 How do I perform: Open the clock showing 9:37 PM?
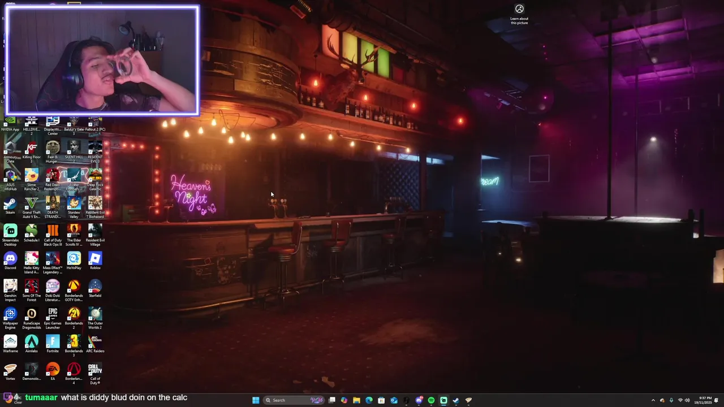[704, 400]
